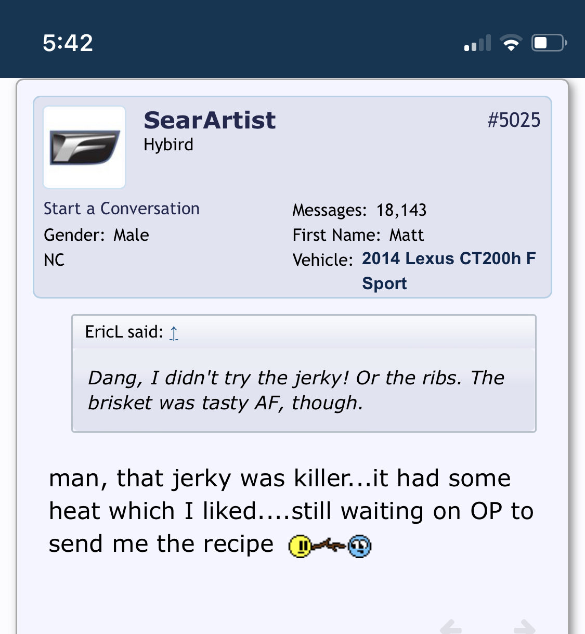Tap the faded right arrow below the post
The image size is (585, 634).
tap(524, 626)
